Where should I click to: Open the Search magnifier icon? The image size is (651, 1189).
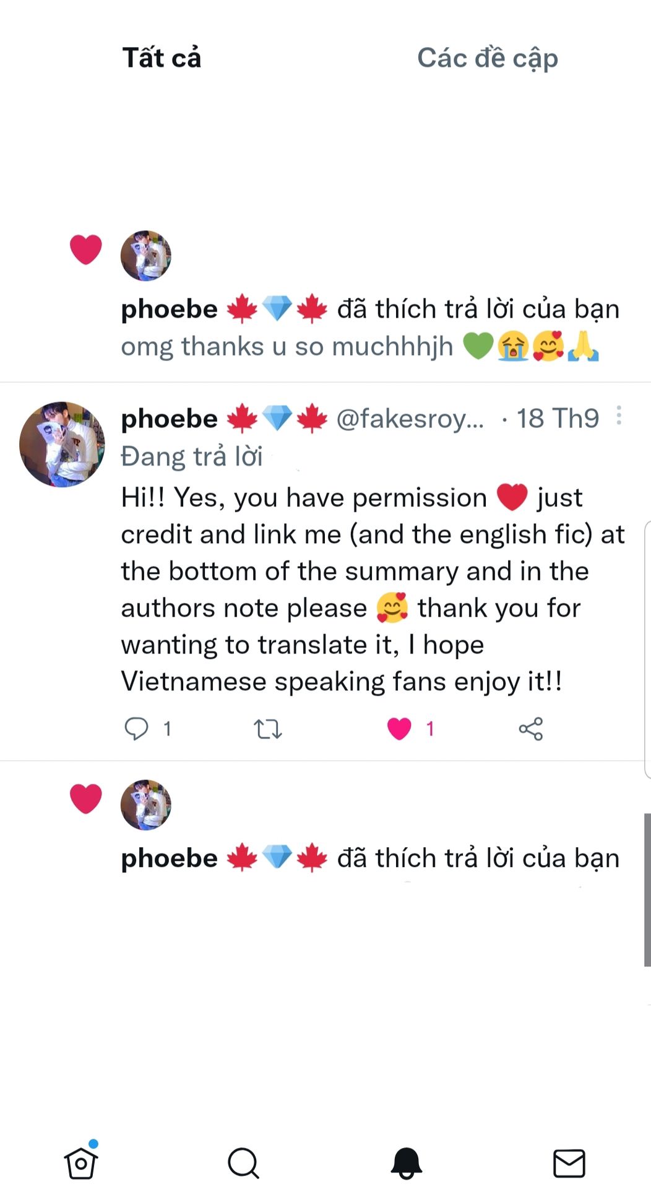[x=243, y=1163]
